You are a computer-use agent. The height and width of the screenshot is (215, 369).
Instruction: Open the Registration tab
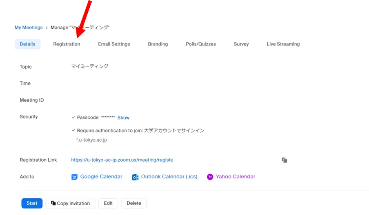(x=67, y=44)
